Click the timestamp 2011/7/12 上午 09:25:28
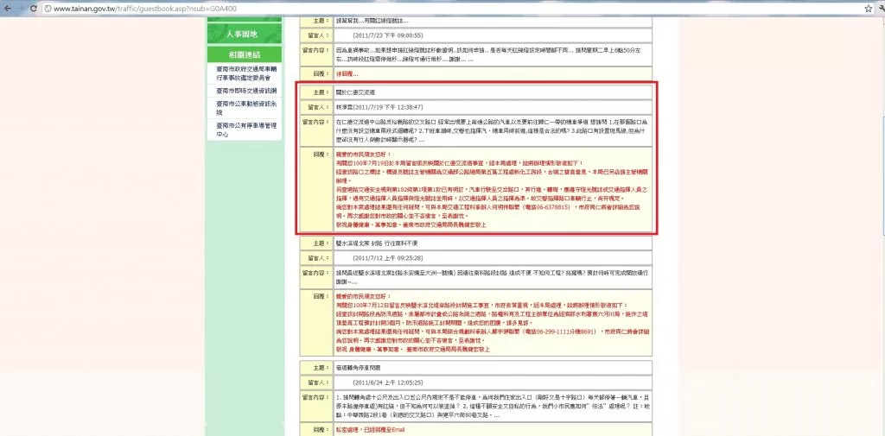This screenshot has height=436, width=885. (x=387, y=258)
